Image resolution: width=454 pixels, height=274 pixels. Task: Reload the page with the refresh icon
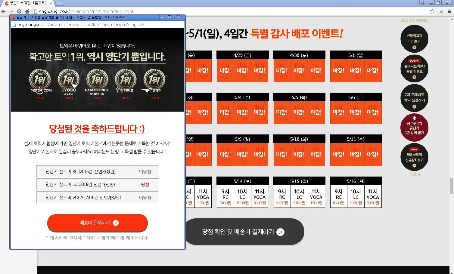pyautogui.click(x=19, y=11)
